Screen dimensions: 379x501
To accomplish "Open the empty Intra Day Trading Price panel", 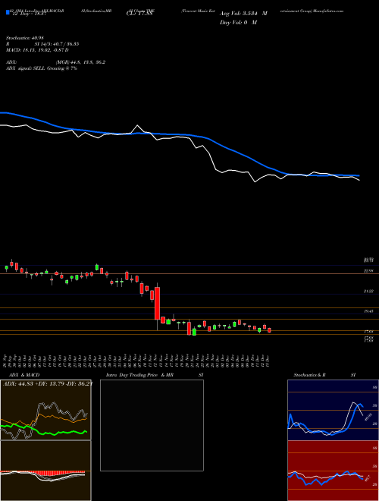I will coord(152,425).
